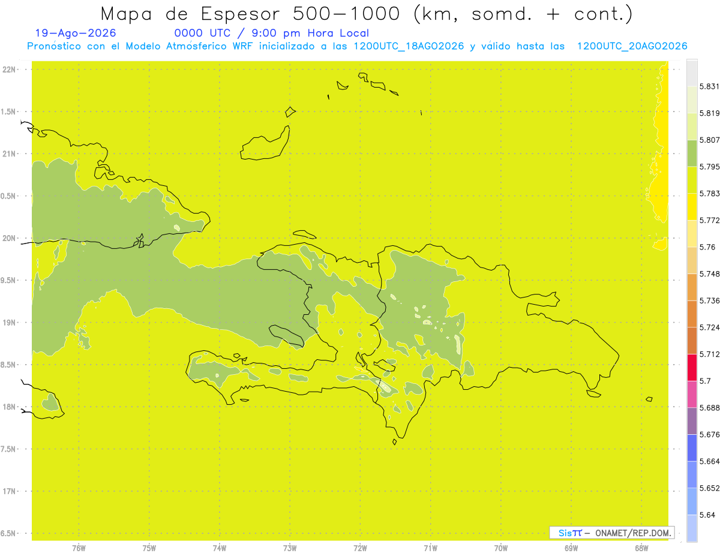Click the legend value "5.712"

[x=709, y=354]
